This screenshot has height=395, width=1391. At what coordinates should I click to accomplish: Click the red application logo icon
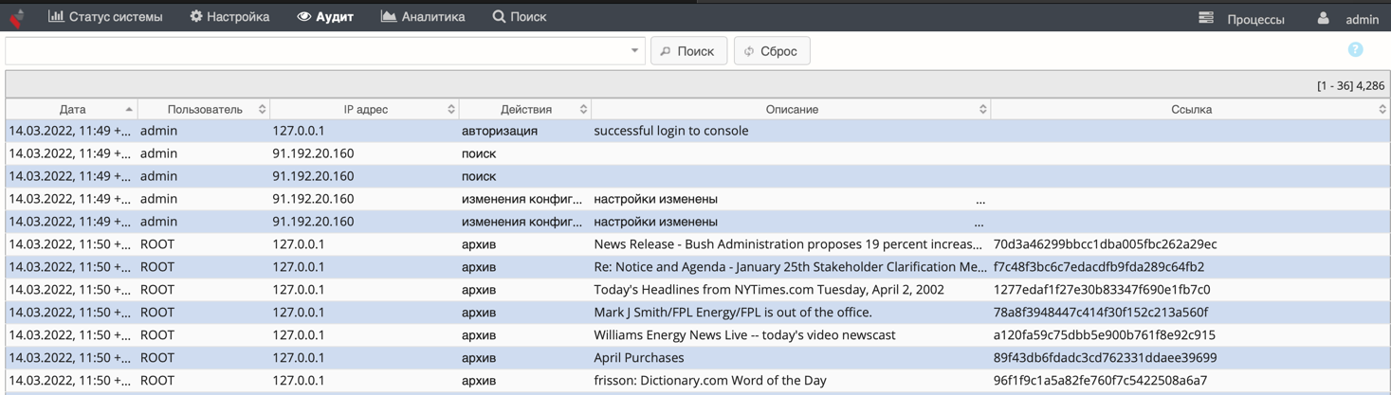(x=16, y=17)
